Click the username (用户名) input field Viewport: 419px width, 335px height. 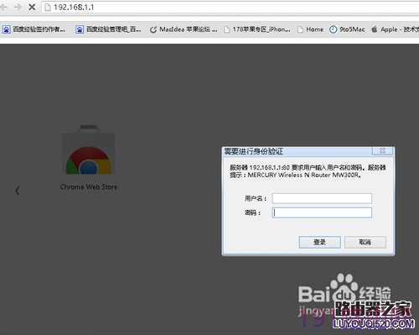pyautogui.click(x=322, y=198)
